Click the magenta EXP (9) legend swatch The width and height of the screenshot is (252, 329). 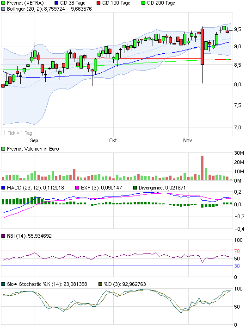click(77, 188)
